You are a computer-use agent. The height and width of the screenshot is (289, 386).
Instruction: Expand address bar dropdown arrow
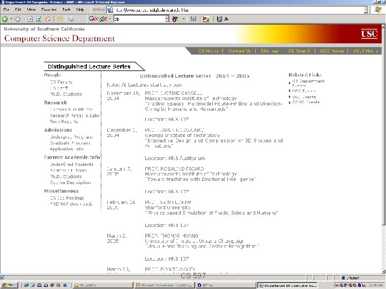tap(366, 10)
